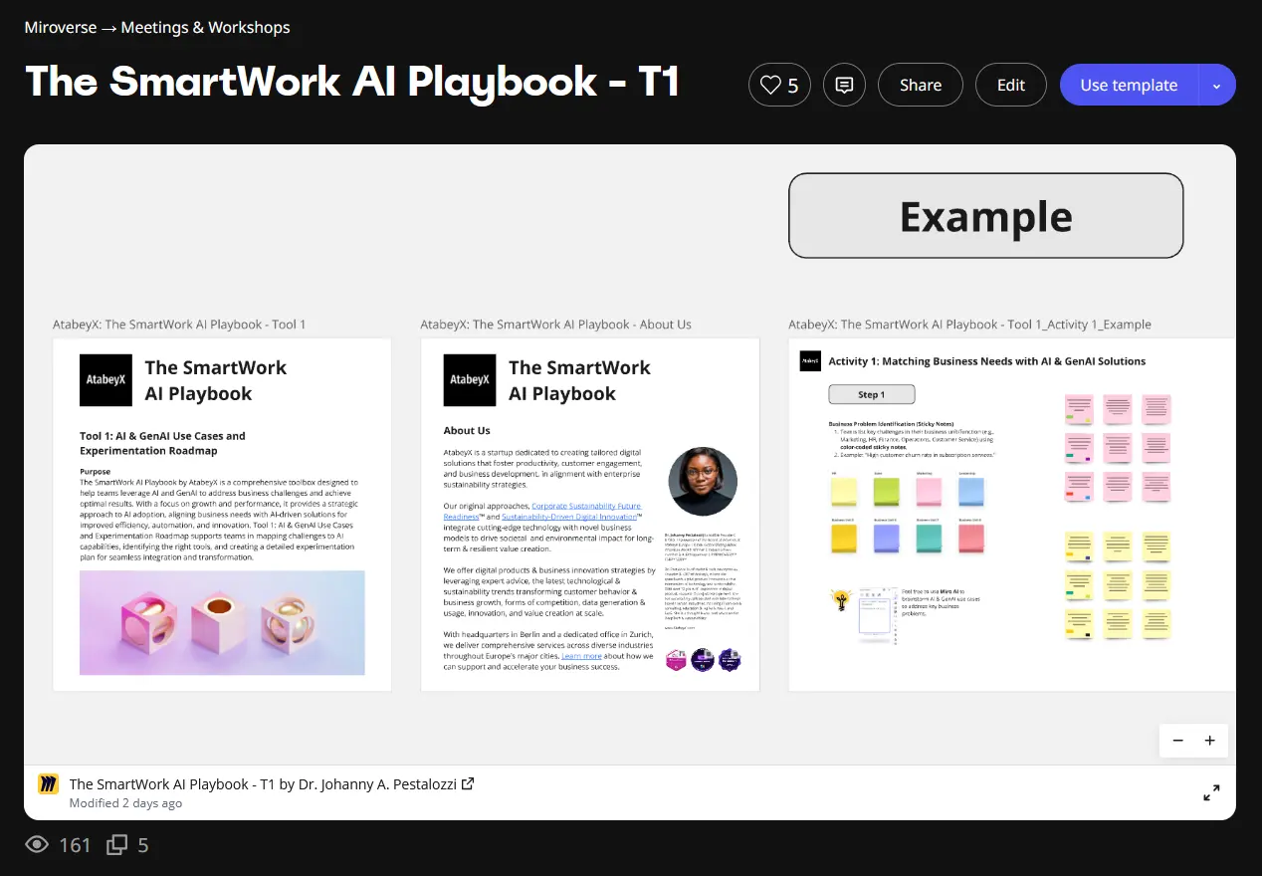Open the Sustainability-Driven Digital Innovation link
Screen dimensions: 1262x876
[x=568, y=518]
